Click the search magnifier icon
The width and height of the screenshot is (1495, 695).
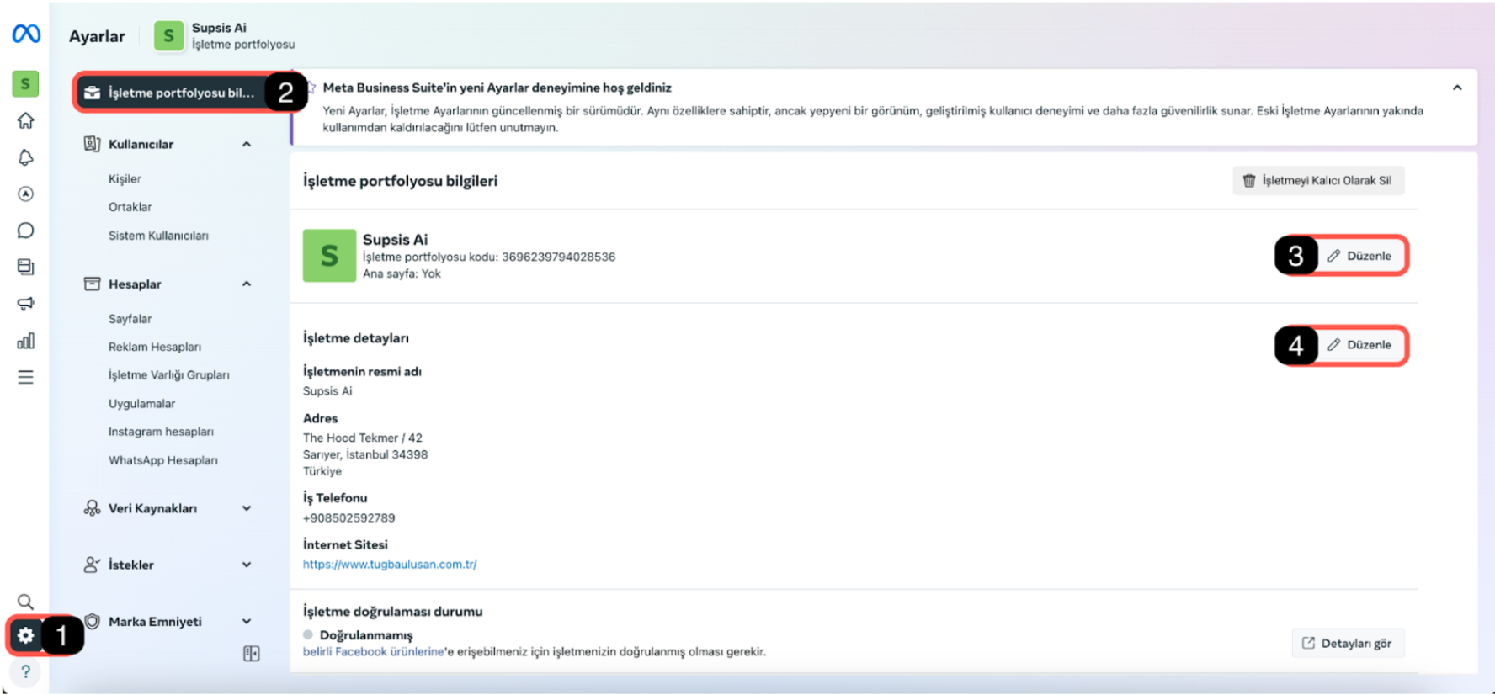25,602
